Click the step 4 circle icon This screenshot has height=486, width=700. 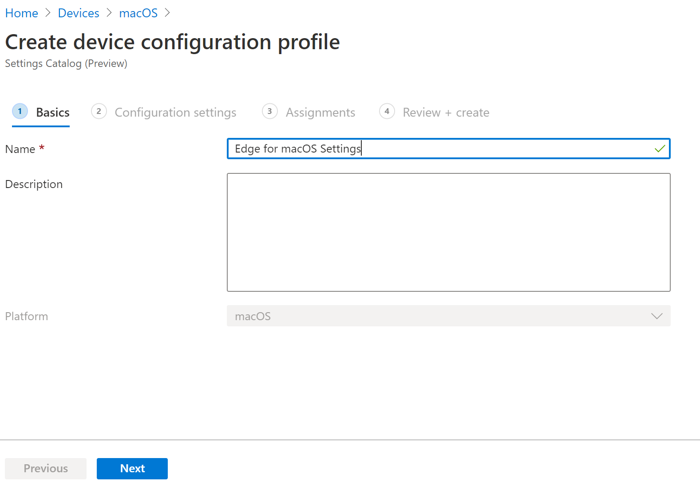coord(387,111)
